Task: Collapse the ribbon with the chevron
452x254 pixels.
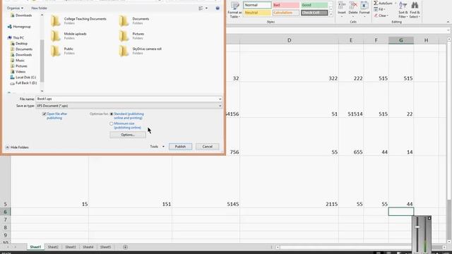Action: [448, 22]
